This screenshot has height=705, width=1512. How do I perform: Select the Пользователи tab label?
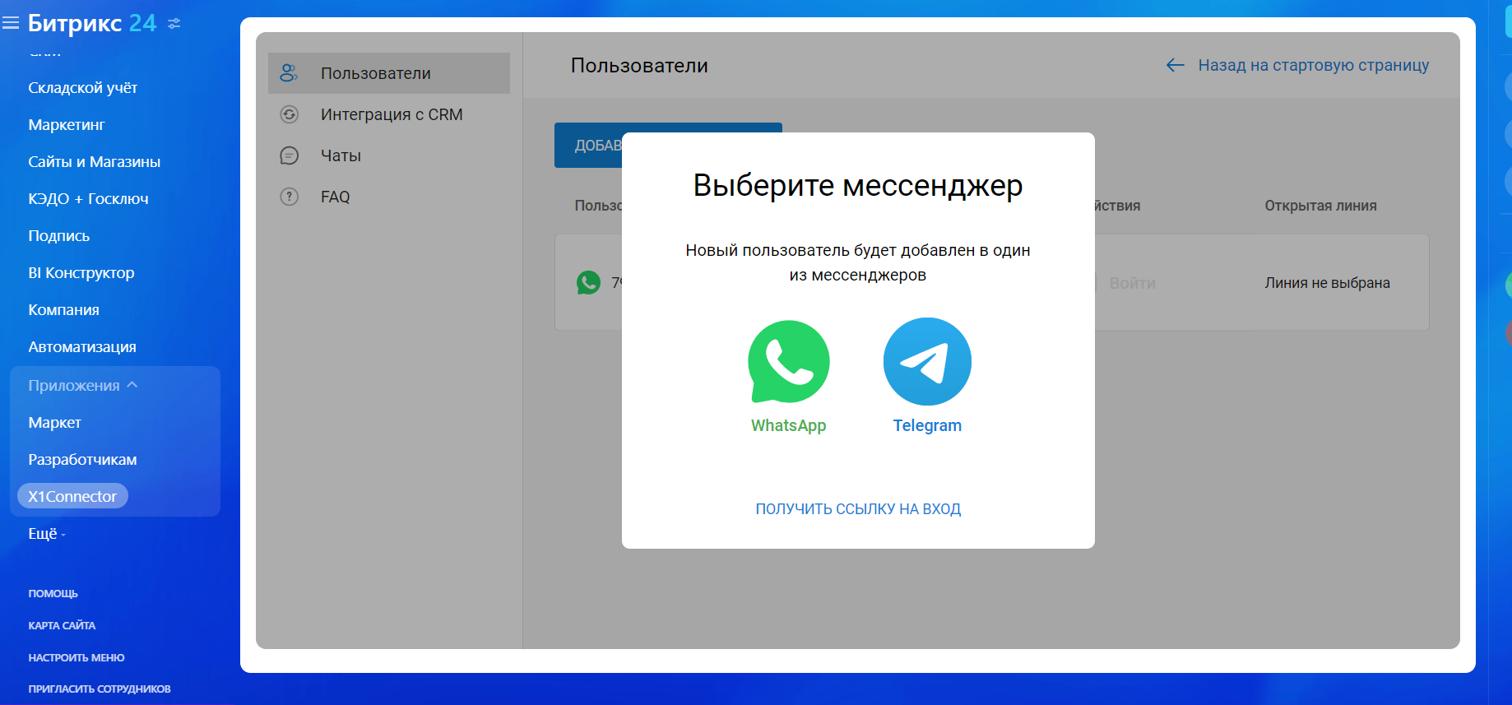click(375, 73)
